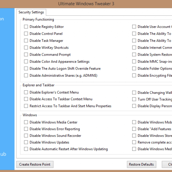Toggle Disable Access To Taskbar Context Menu

[26, 99]
